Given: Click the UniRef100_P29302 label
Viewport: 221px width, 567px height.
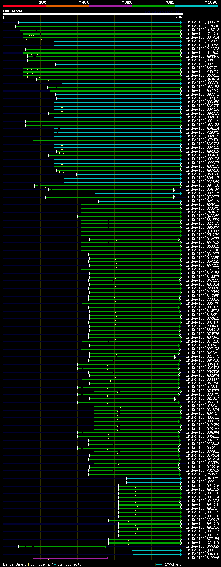Looking at the screenshot, I should [x=202, y=132].
